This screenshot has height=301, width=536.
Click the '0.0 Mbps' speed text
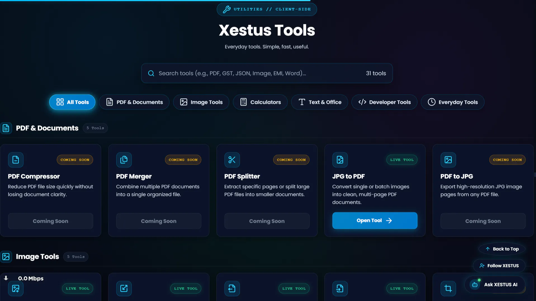pyautogui.click(x=31, y=278)
